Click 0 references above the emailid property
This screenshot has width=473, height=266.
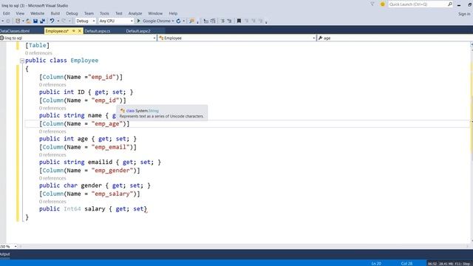coord(52,154)
